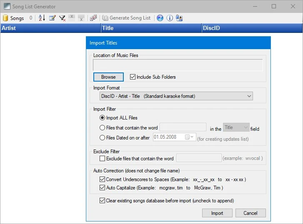Select Files Dated on or after option
The width and height of the screenshot is (303, 224).
[x=103, y=138]
